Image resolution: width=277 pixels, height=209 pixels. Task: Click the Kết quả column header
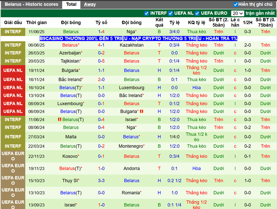tap(159, 22)
